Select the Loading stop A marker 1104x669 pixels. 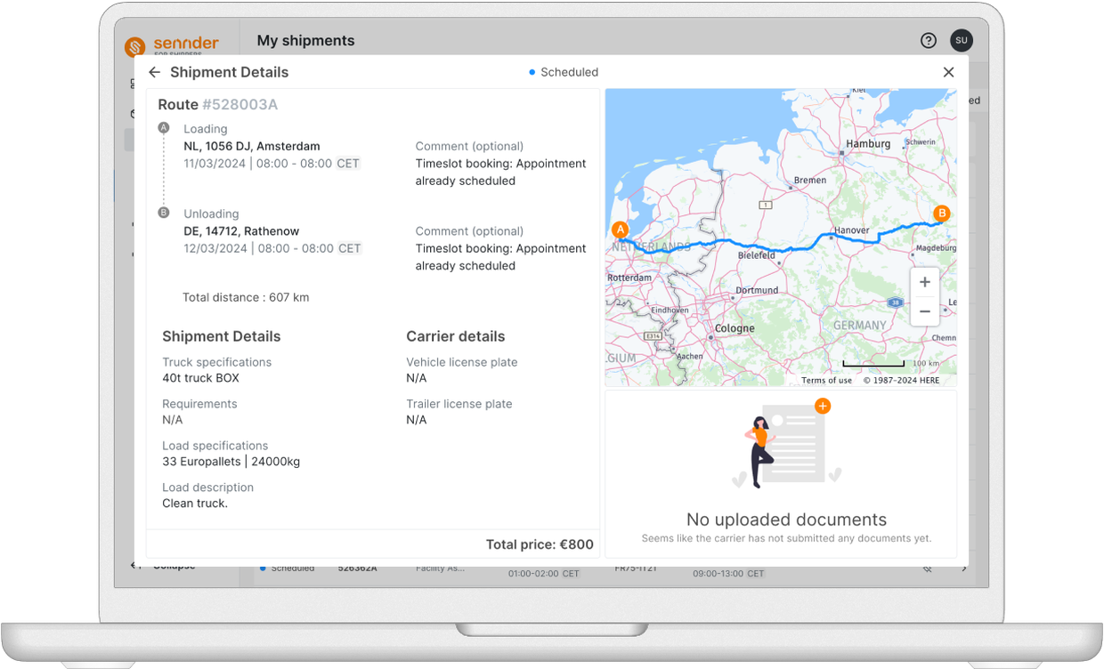pyautogui.click(x=164, y=128)
